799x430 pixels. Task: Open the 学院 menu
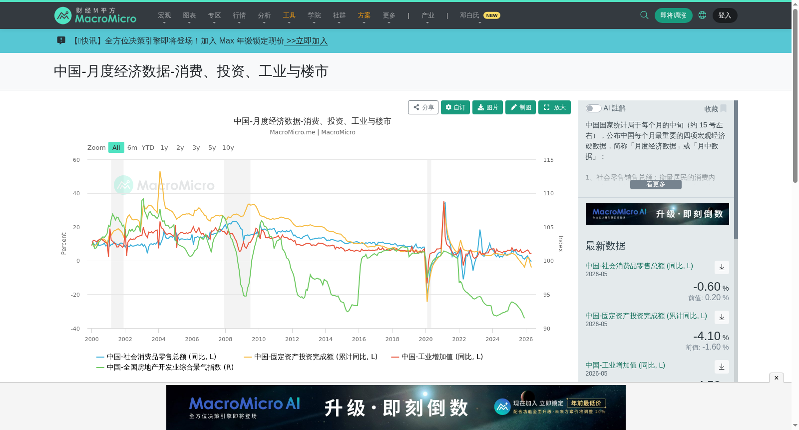tap(314, 16)
